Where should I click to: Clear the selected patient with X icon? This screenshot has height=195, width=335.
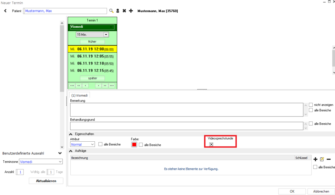click(x=124, y=11)
